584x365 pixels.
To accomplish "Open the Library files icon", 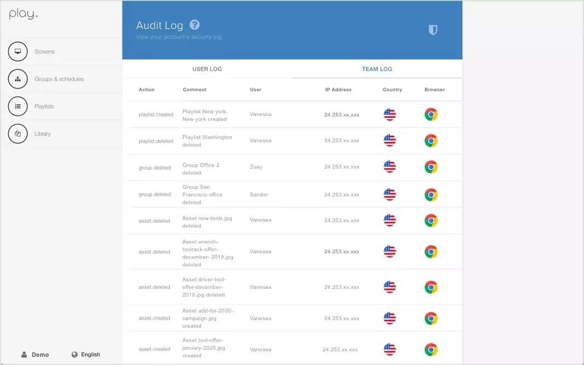I will pyautogui.click(x=18, y=134).
